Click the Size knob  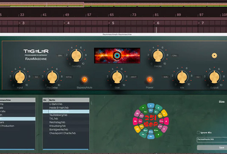point(117,77)
